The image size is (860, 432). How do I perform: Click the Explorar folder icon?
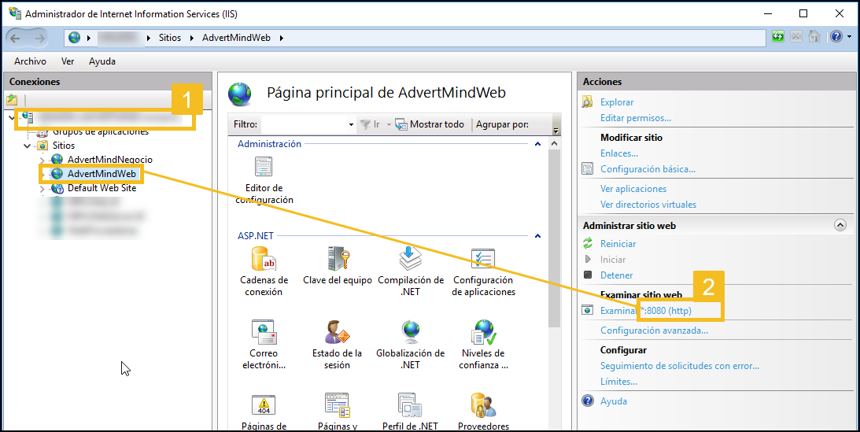[x=588, y=102]
